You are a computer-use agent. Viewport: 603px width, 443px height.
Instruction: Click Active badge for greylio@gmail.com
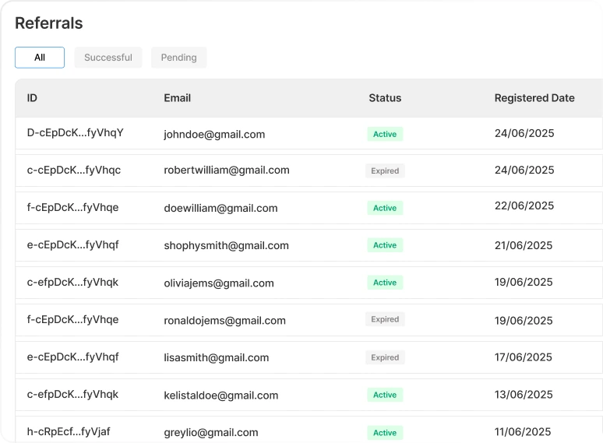[x=385, y=433]
